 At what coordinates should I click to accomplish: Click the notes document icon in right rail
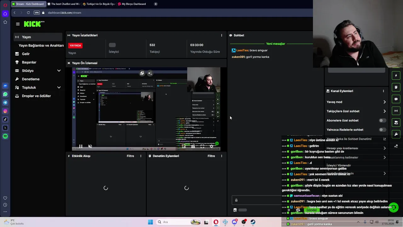[396, 87]
